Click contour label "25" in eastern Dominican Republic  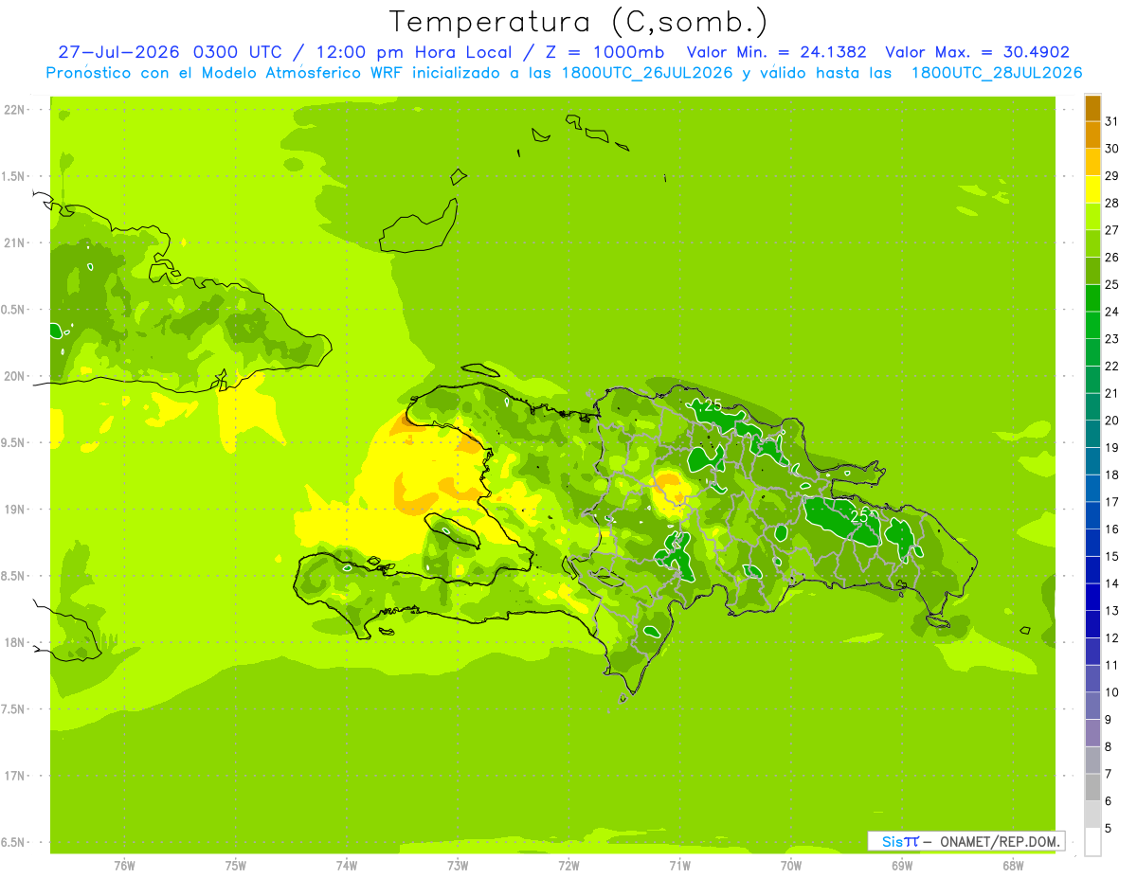point(860,516)
